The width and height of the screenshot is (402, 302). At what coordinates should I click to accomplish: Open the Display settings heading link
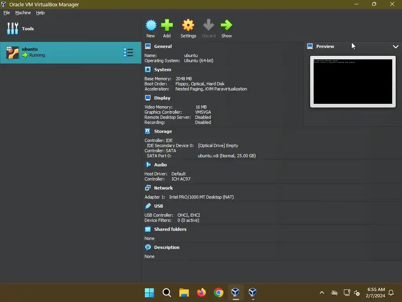point(162,98)
